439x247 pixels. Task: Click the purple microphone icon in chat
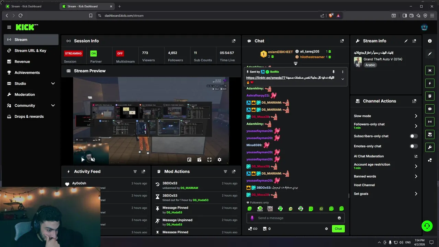coord(252,218)
